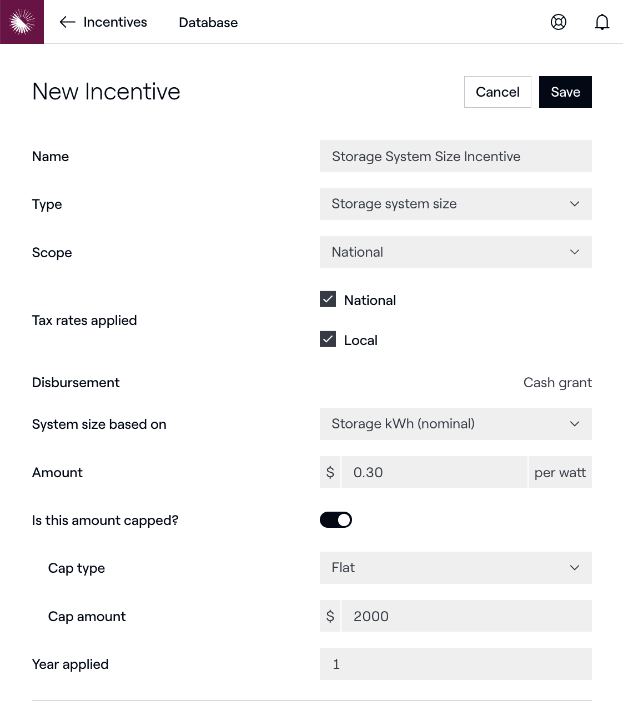Screen dimensions: 623x710
Task: Click the Amount value field
Action: click(434, 472)
